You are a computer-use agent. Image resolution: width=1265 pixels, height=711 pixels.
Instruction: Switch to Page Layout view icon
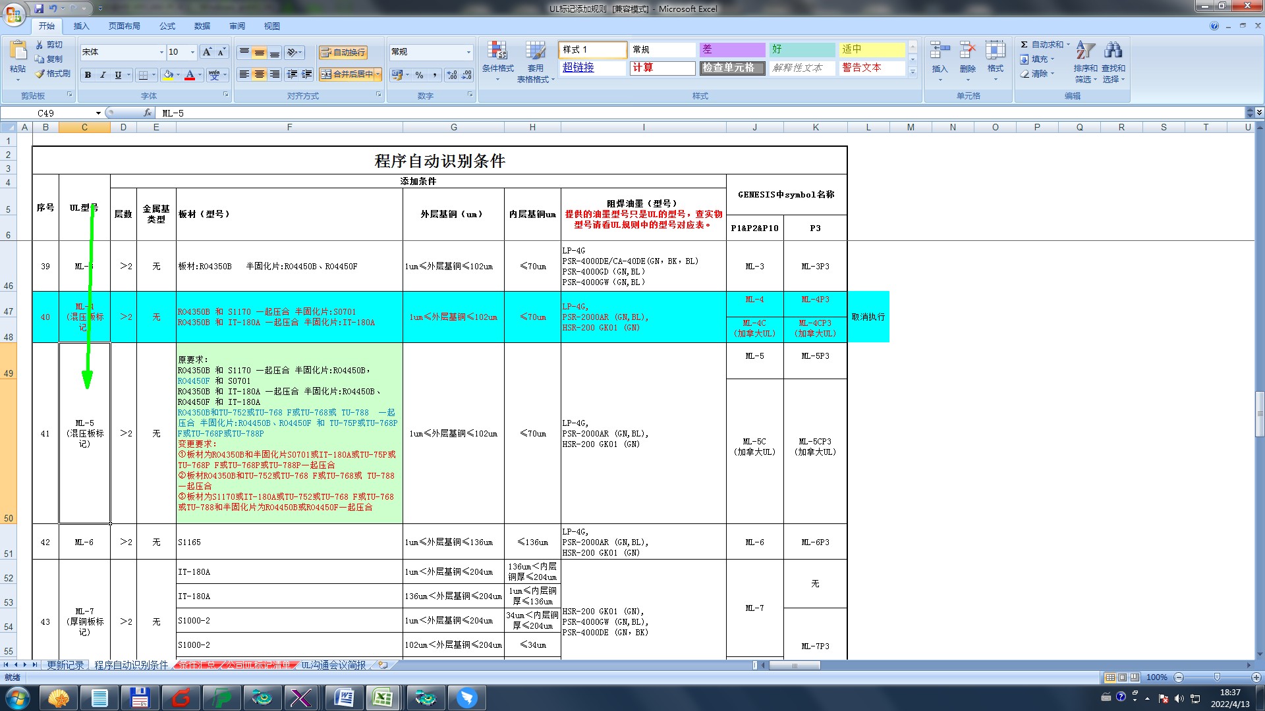click(x=1123, y=677)
